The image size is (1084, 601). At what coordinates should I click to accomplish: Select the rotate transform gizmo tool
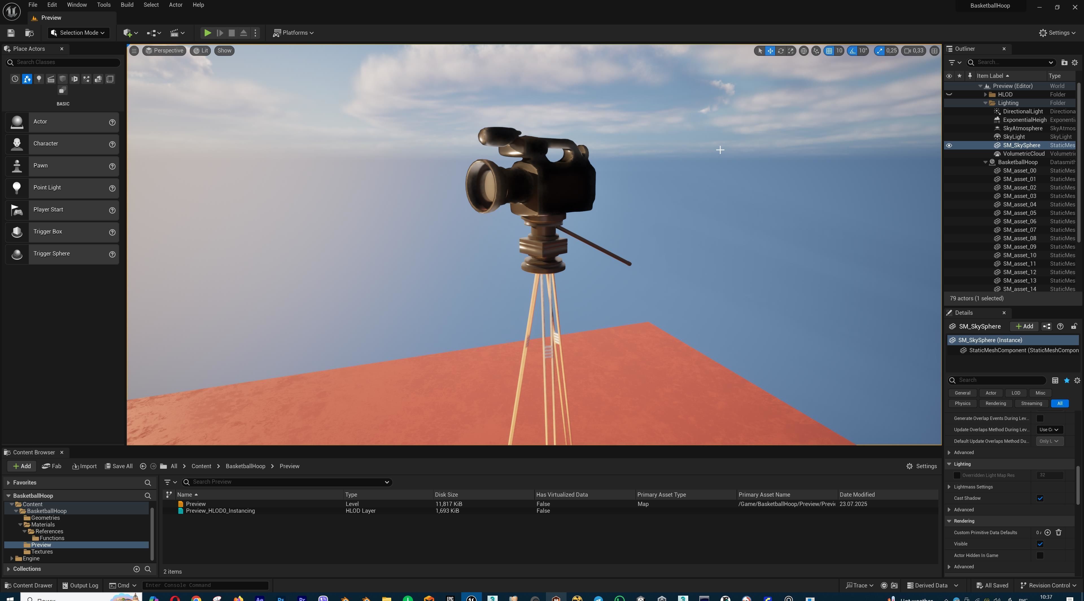[x=781, y=51]
